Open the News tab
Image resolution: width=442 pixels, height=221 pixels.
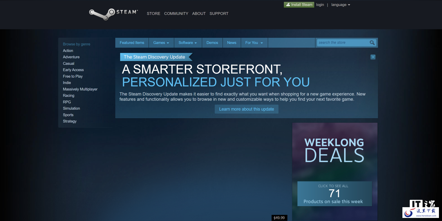point(232,43)
